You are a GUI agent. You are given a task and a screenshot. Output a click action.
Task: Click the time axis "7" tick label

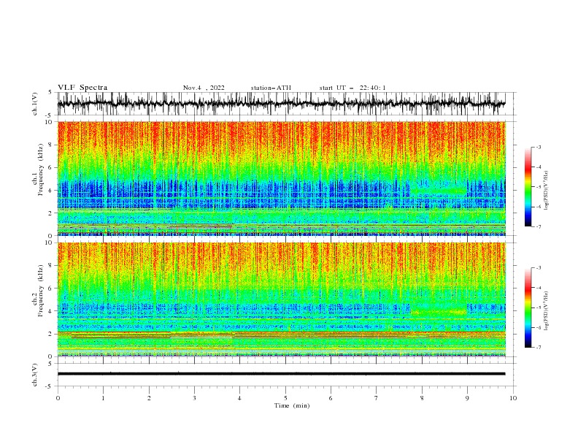click(377, 398)
